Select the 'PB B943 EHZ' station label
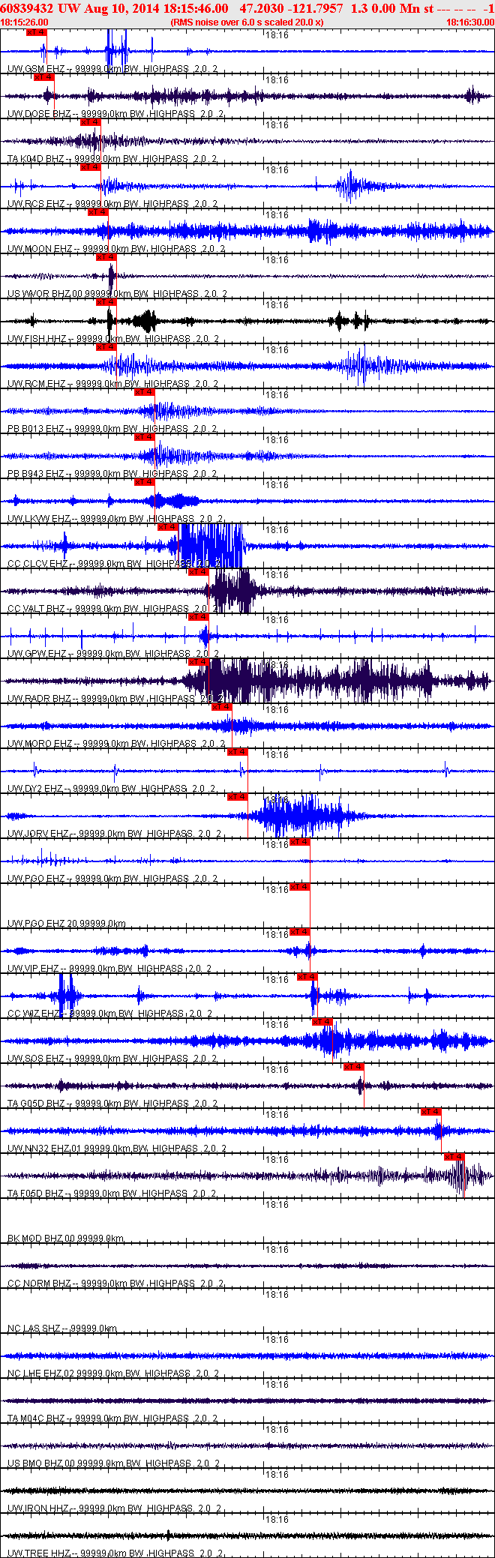This screenshot has width=495, height=1558. (35, 474)
